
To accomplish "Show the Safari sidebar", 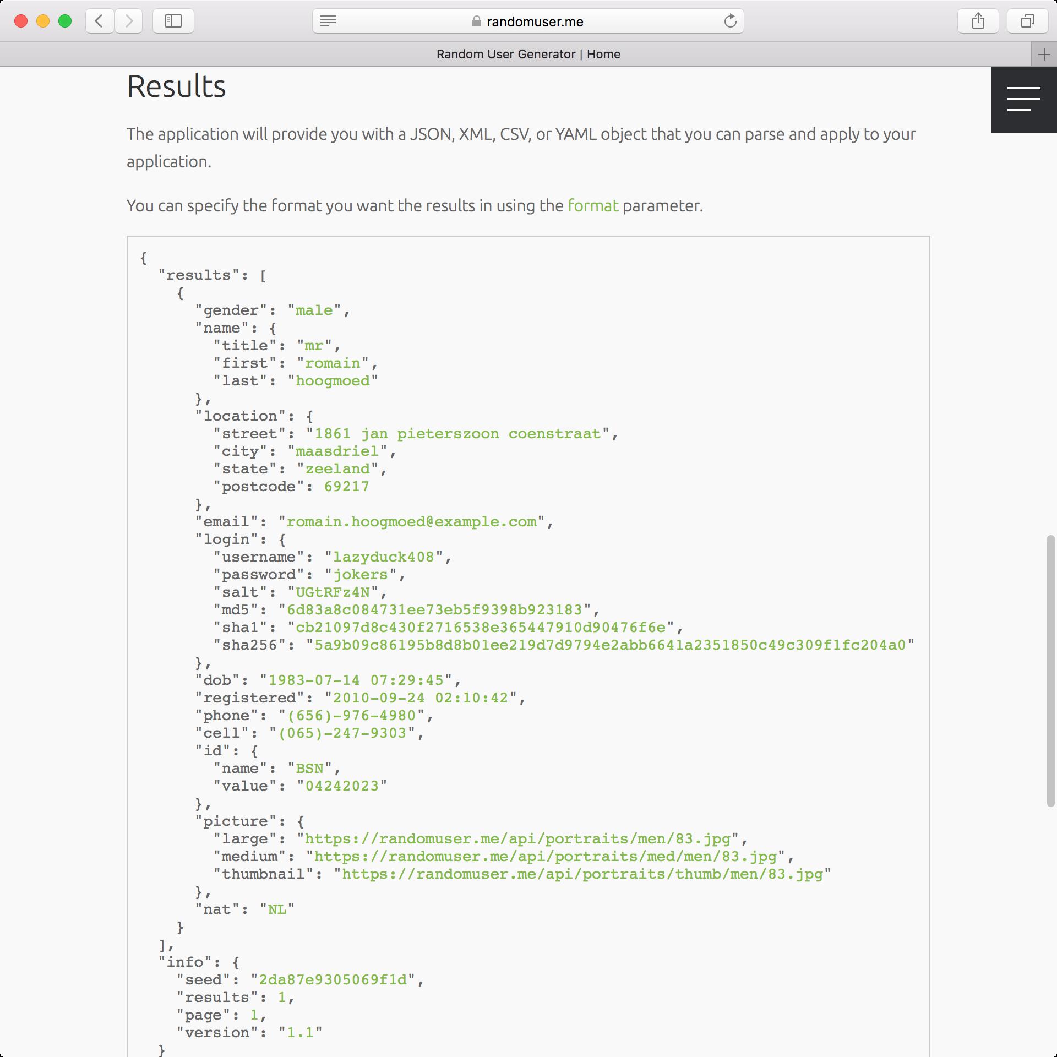I will [173, 21].
